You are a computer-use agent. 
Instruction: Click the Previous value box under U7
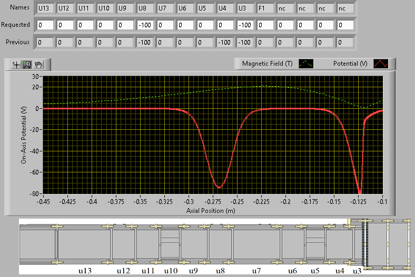(x=165, y=43)
